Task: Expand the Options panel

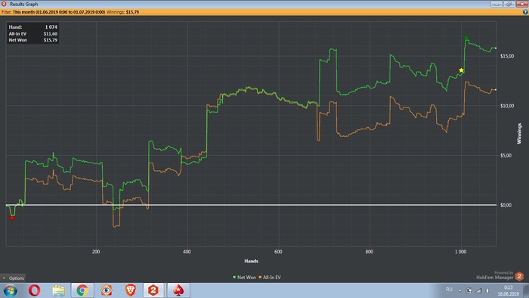Action: point(13,278)
